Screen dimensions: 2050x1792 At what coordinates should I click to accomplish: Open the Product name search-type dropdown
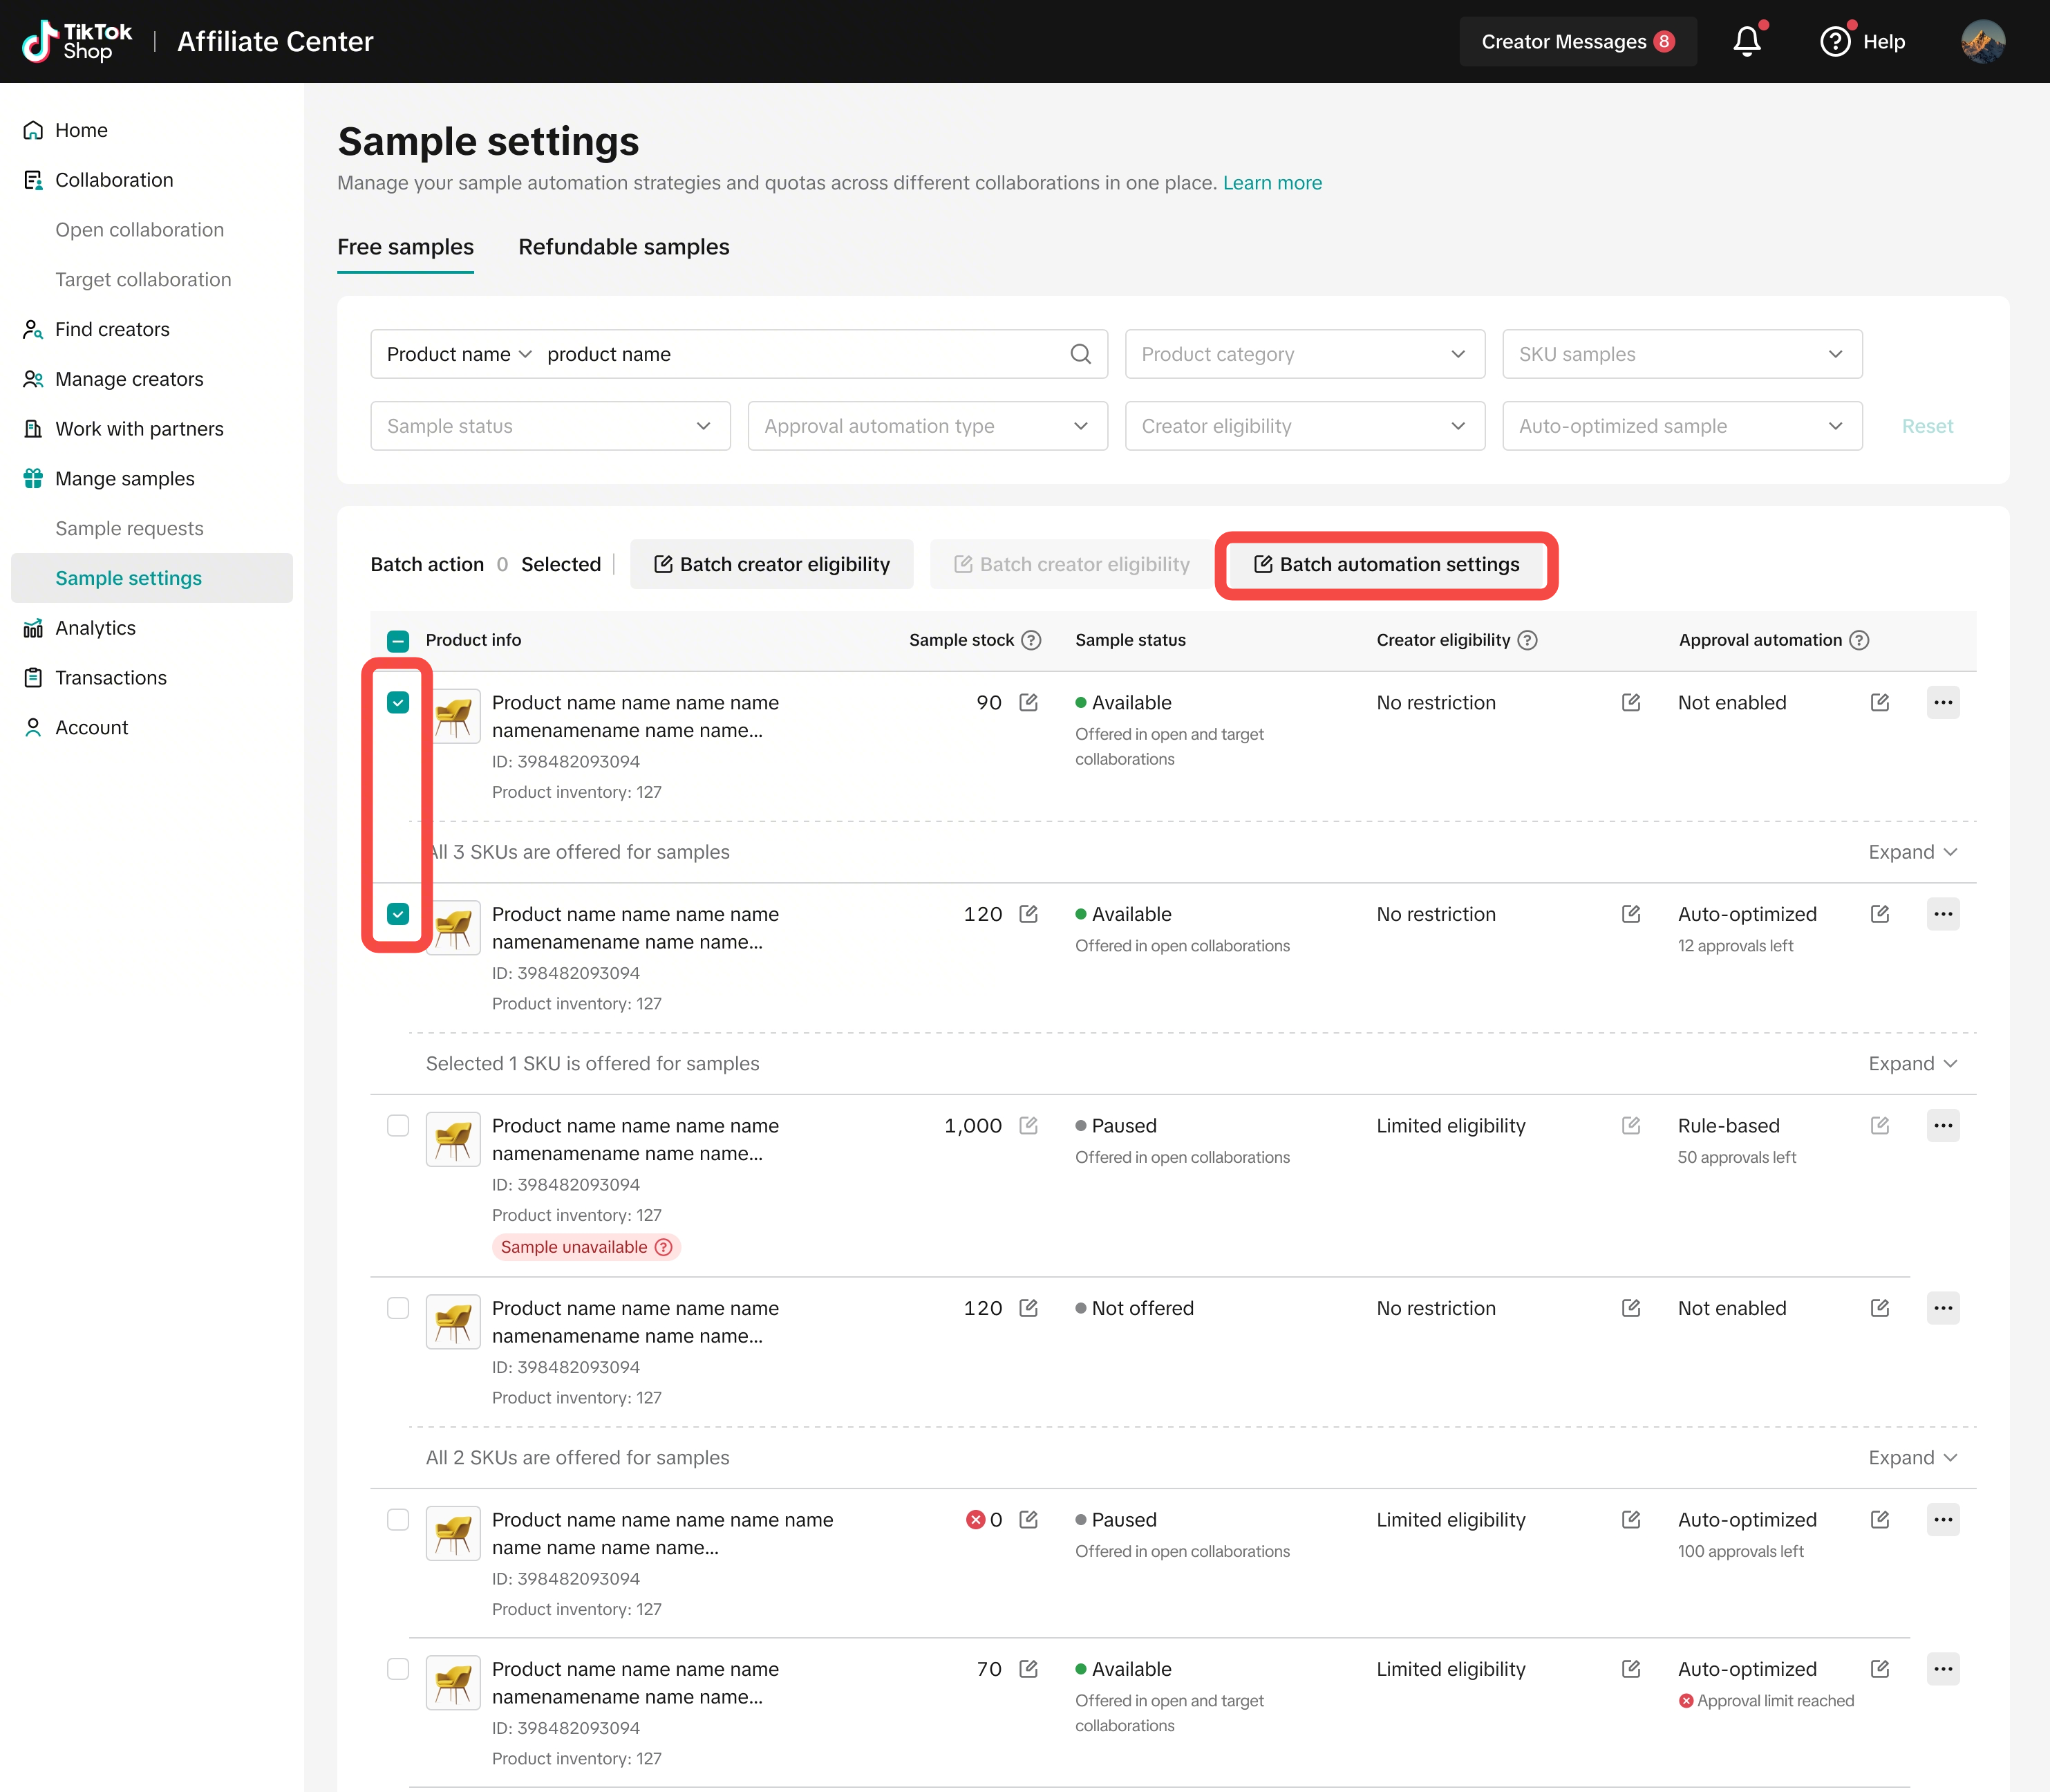pyautogui.click(x=459, y=354)
